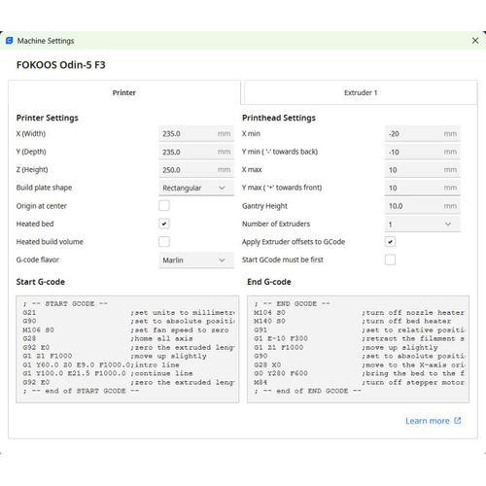Select the Printer tab
The height and width of the screenshot is (486, 486).
coord(124,92)
